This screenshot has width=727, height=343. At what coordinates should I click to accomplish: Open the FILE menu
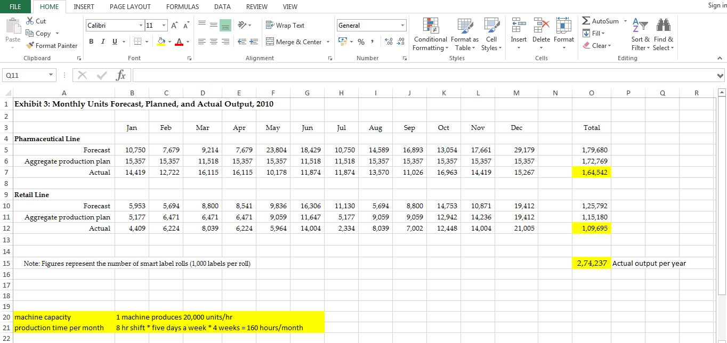click(x=15, y=6)
